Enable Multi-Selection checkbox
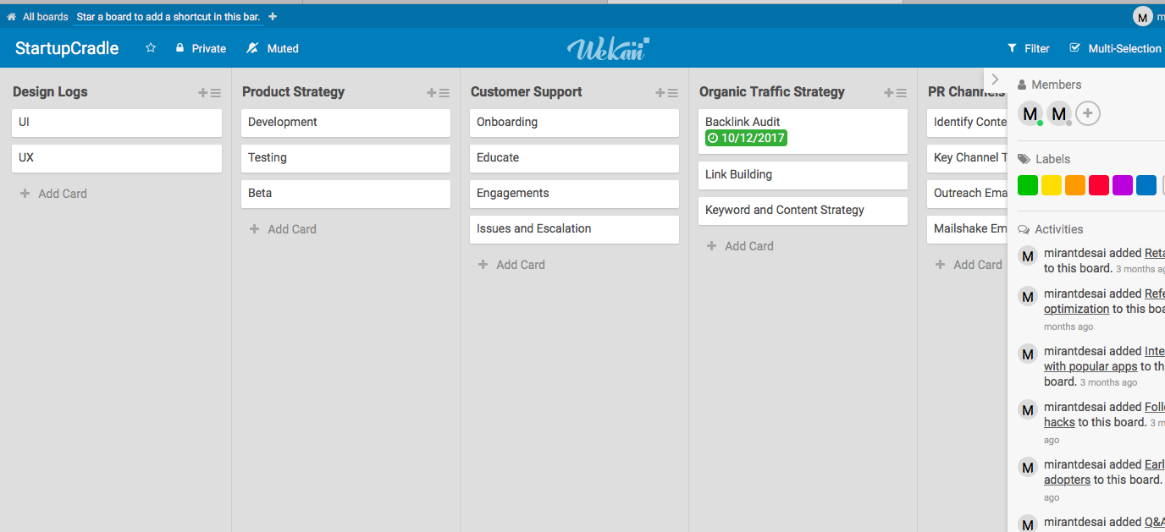1165x532 pixels. point(1075,48)
